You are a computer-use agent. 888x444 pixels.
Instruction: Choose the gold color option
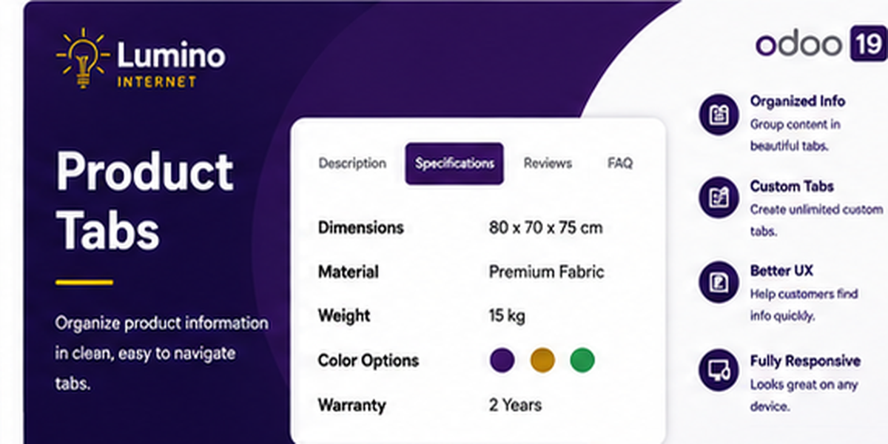(x=542, y=360)
